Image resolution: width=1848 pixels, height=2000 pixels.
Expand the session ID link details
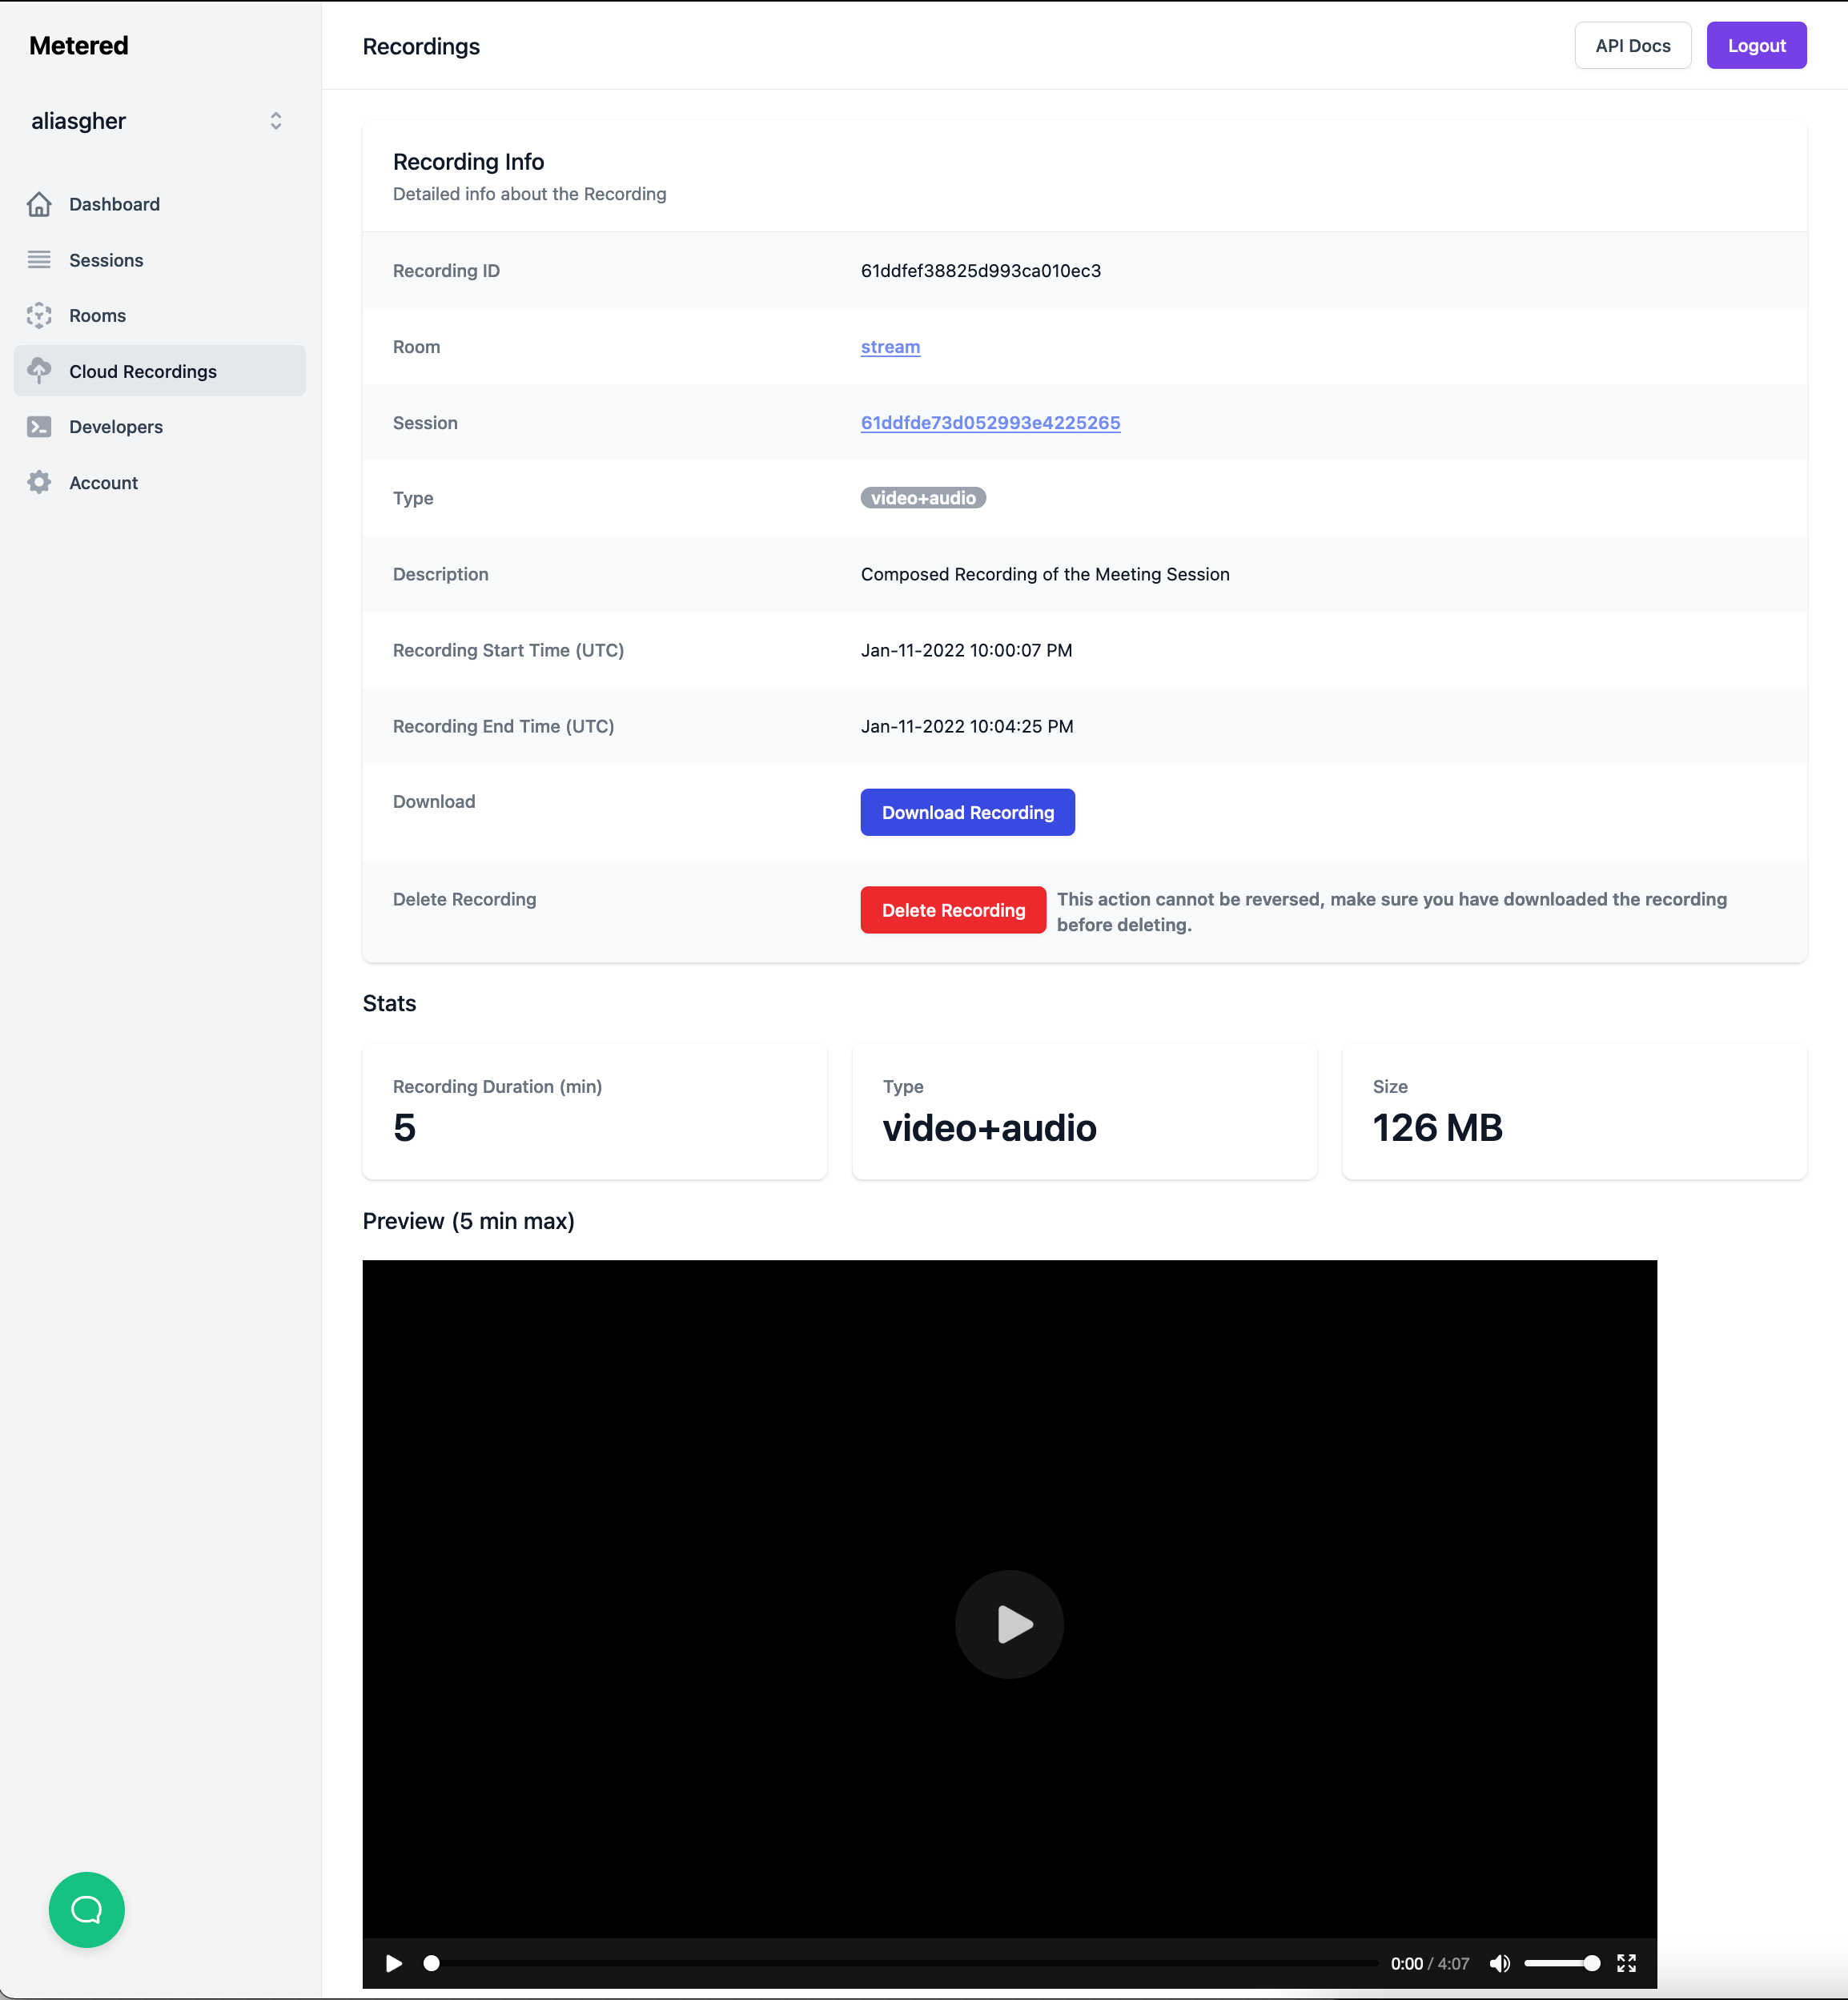click(991, 422)
